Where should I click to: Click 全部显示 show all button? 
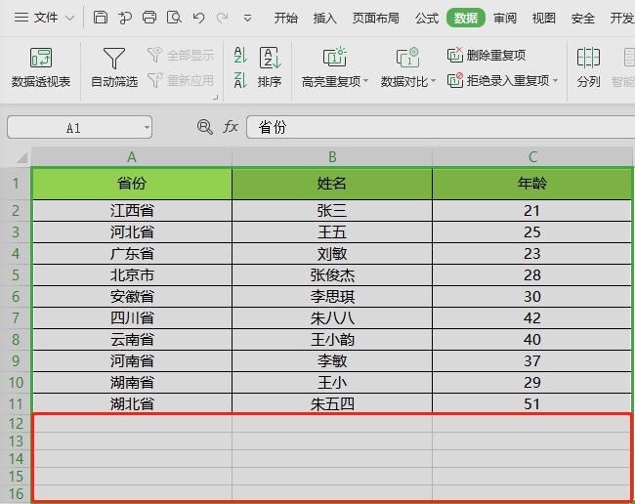(181, 55)
